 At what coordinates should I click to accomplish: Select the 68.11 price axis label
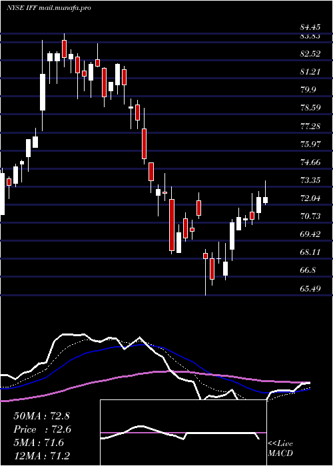click(310, 252)
